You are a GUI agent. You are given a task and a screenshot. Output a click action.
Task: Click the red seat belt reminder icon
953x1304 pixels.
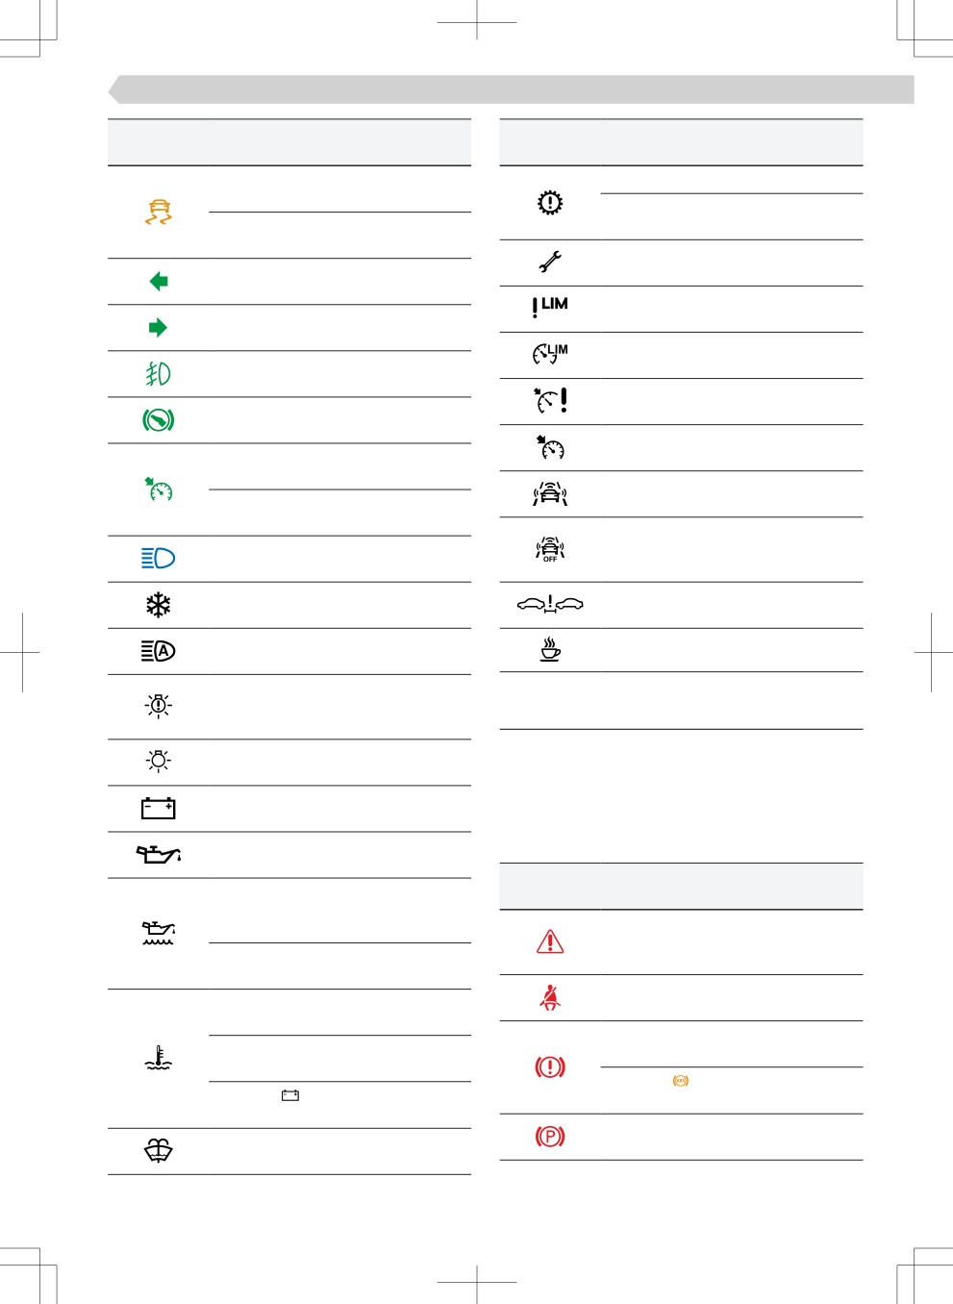point(550,997)
